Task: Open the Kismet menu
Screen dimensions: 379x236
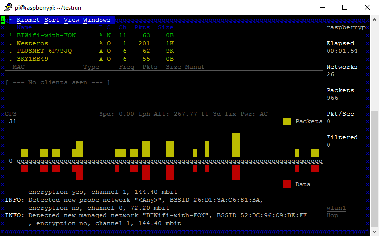Action: (x=28, y=20)
